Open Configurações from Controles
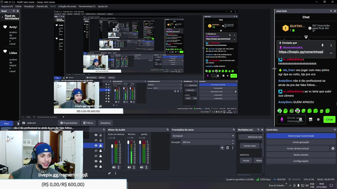This screenshot has width=337, height=189. pyautogui.click(x=301, y=161)
